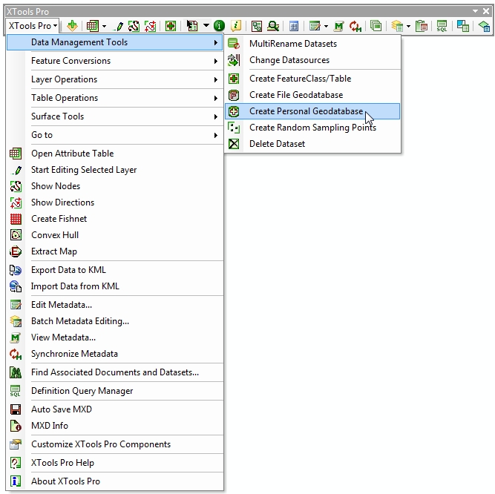
Task: Click the Show Directions toolbar icon
Action: 150,26
